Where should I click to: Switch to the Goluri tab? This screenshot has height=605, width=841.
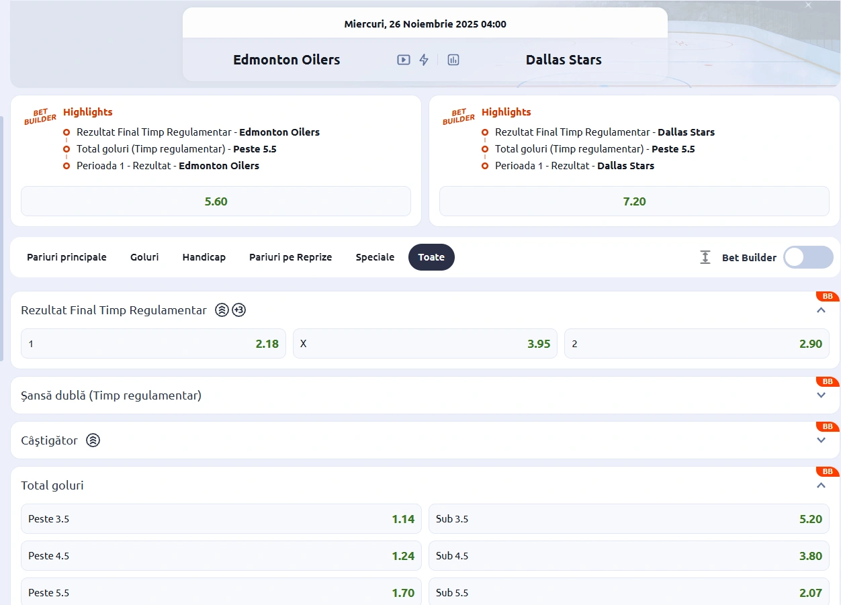click(144, 257)
